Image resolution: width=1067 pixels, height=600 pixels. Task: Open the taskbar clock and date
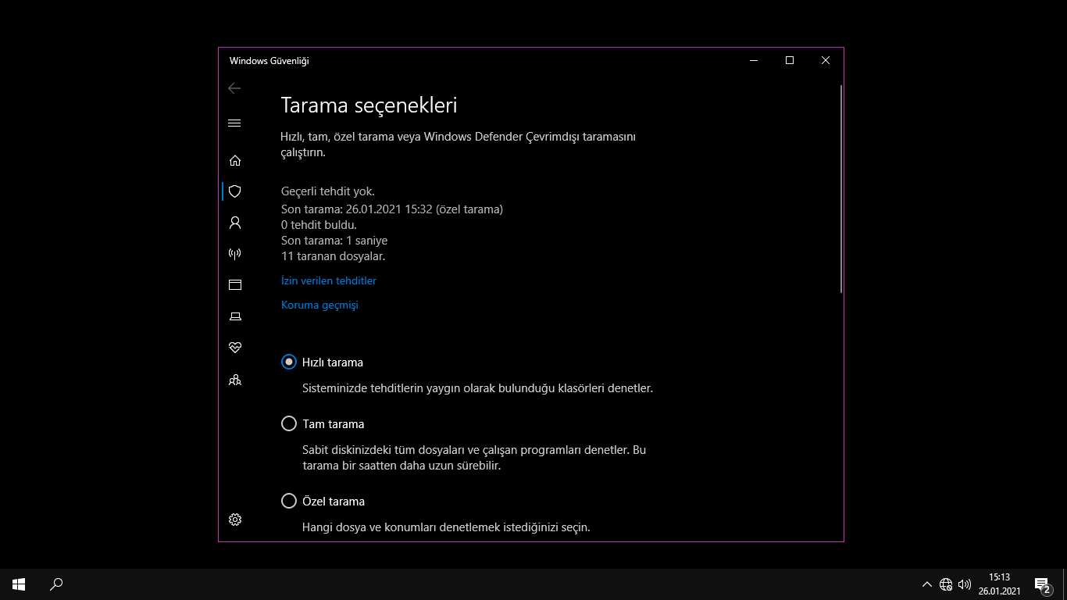point(999,584)
